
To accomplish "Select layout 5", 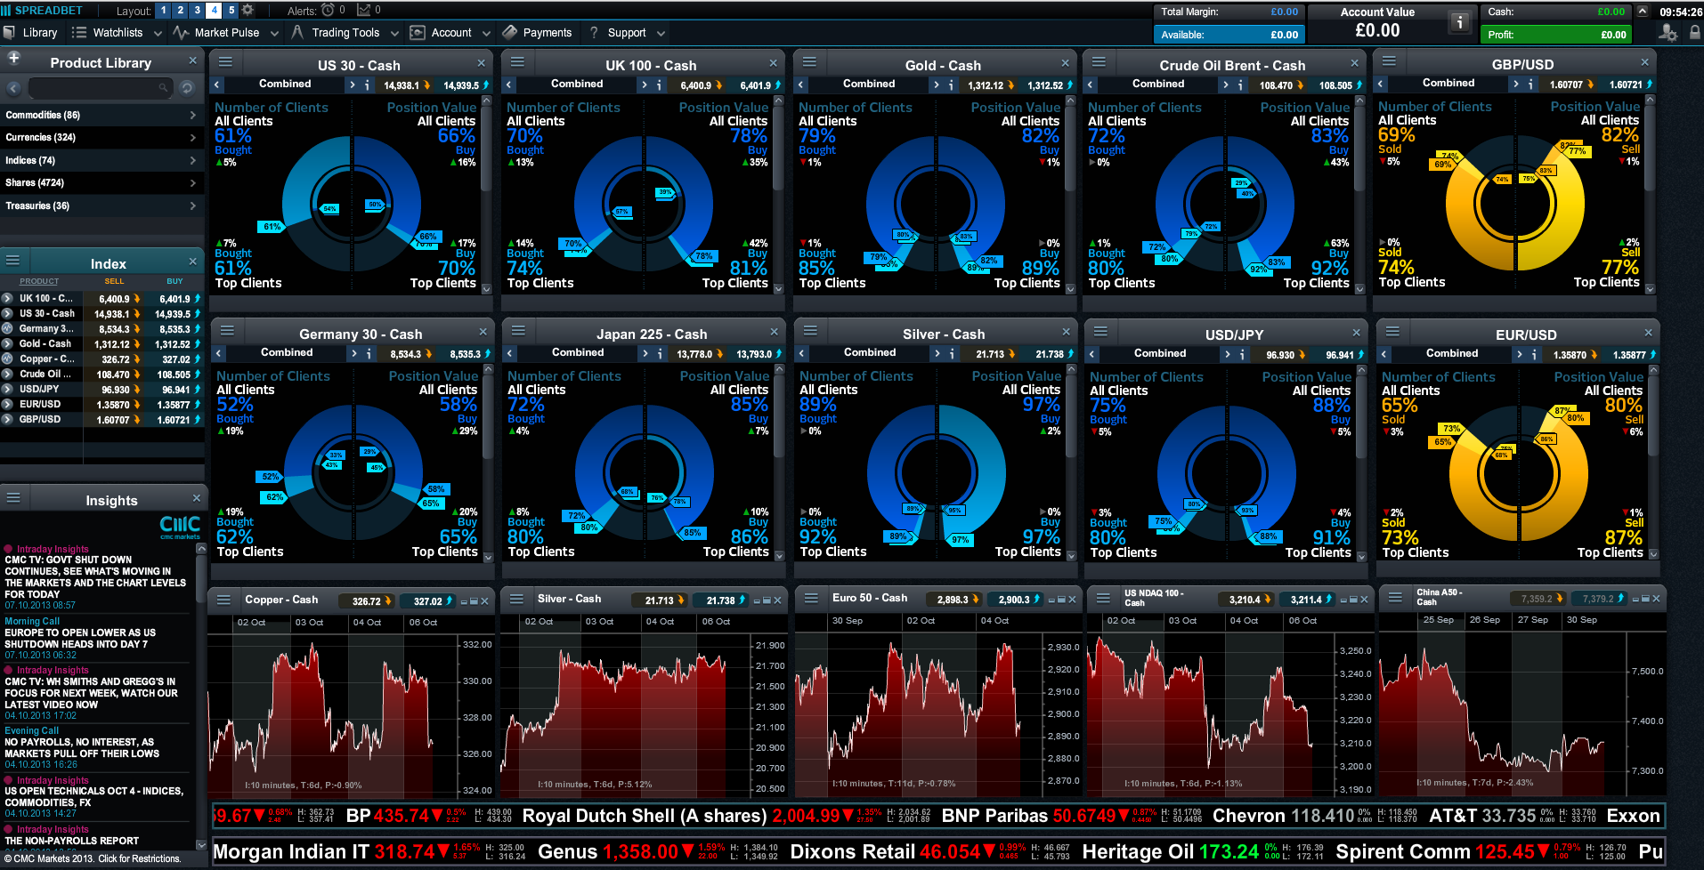I will pyautogui.click(x=231, y=11).
